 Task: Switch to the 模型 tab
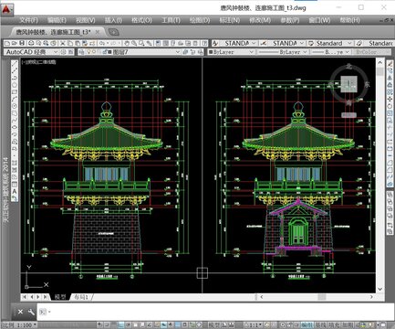(x=60, y=297)
